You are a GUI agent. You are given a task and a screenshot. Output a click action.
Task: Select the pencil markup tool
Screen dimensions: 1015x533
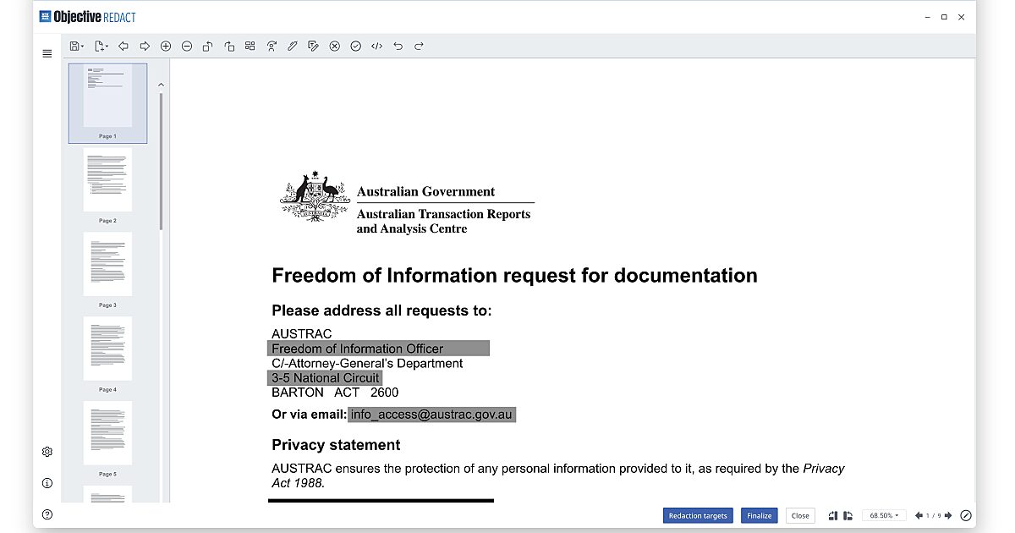tap(293, 47)
